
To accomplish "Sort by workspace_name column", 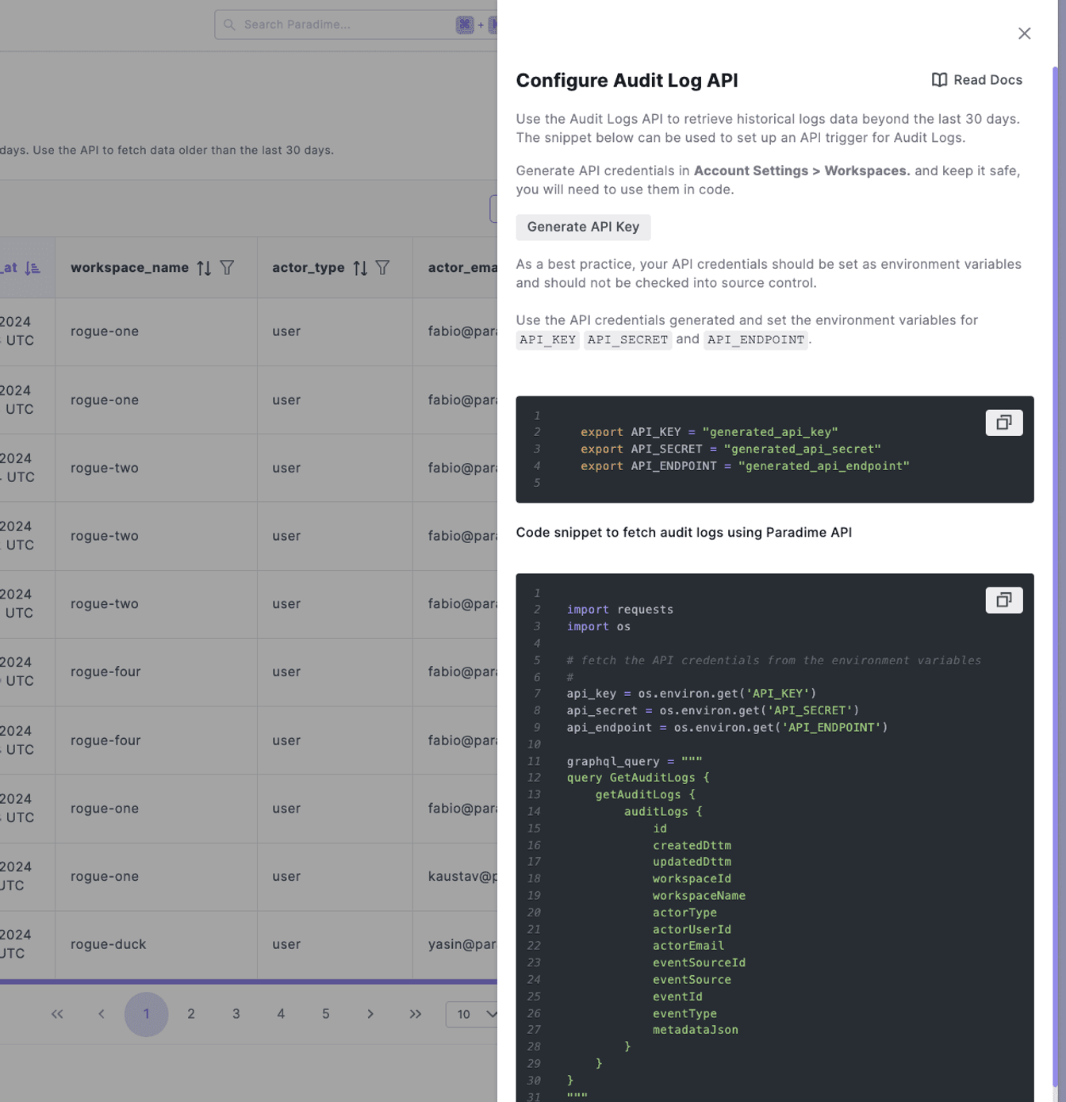I will [204, 268].
